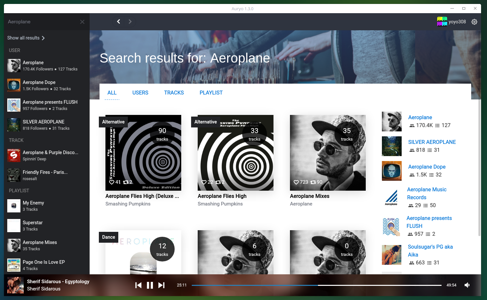Go forward using the right arrow
The image size is (487, 300).
click(x=130, y=22)
